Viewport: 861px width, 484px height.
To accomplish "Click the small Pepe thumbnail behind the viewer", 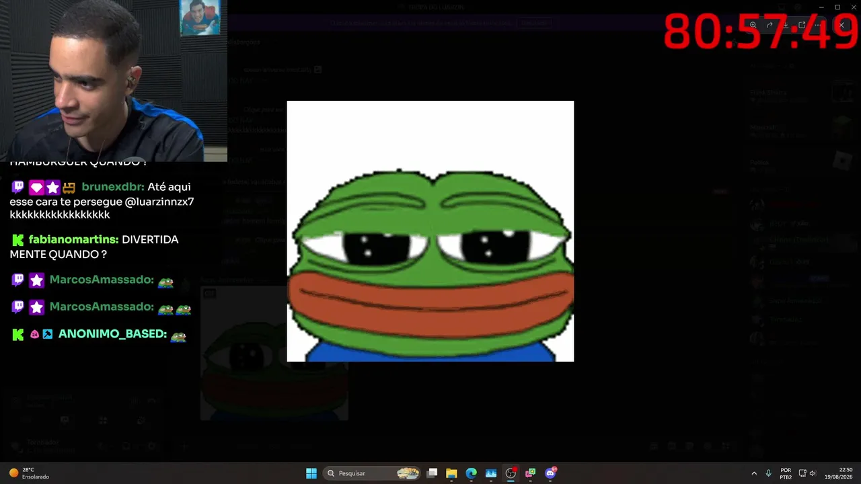I will 274,353.
